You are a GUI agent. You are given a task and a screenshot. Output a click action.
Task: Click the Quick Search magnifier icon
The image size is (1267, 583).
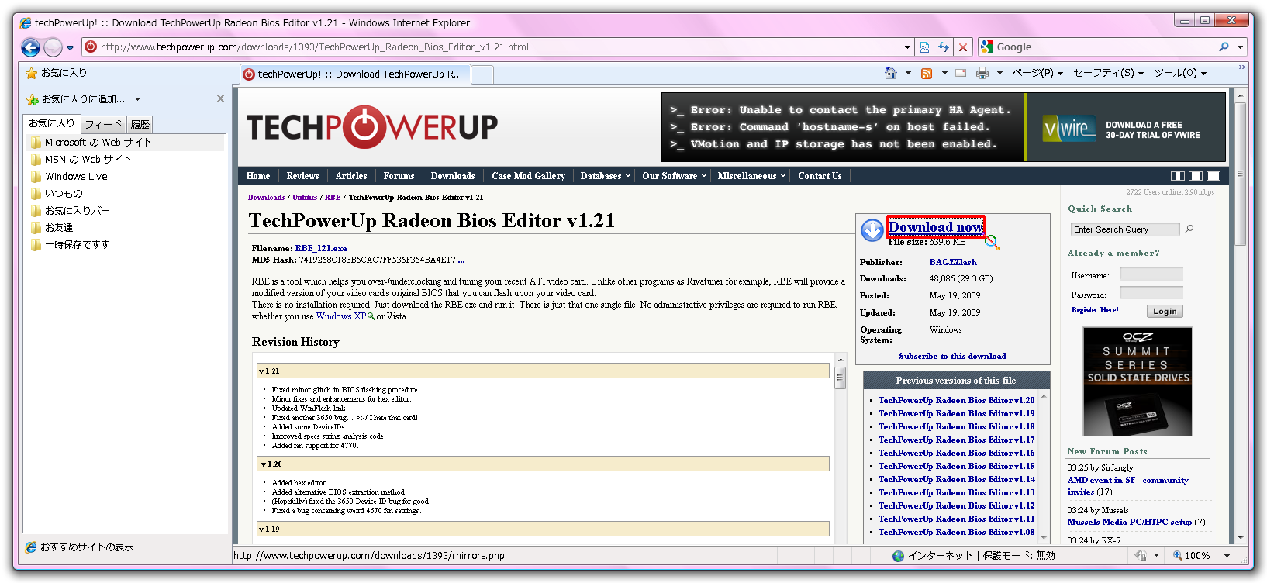tap(1189, 229)
